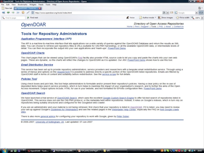Click Google Custom Search Engine link
Image resolution: width=204 pixels, height=153 pixels.
118,98
